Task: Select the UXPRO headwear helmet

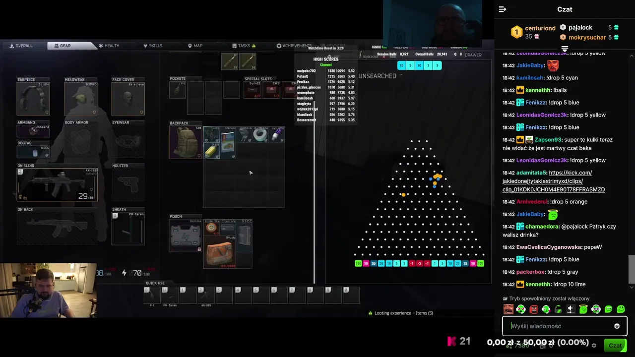Action: (x=81, y=99)
